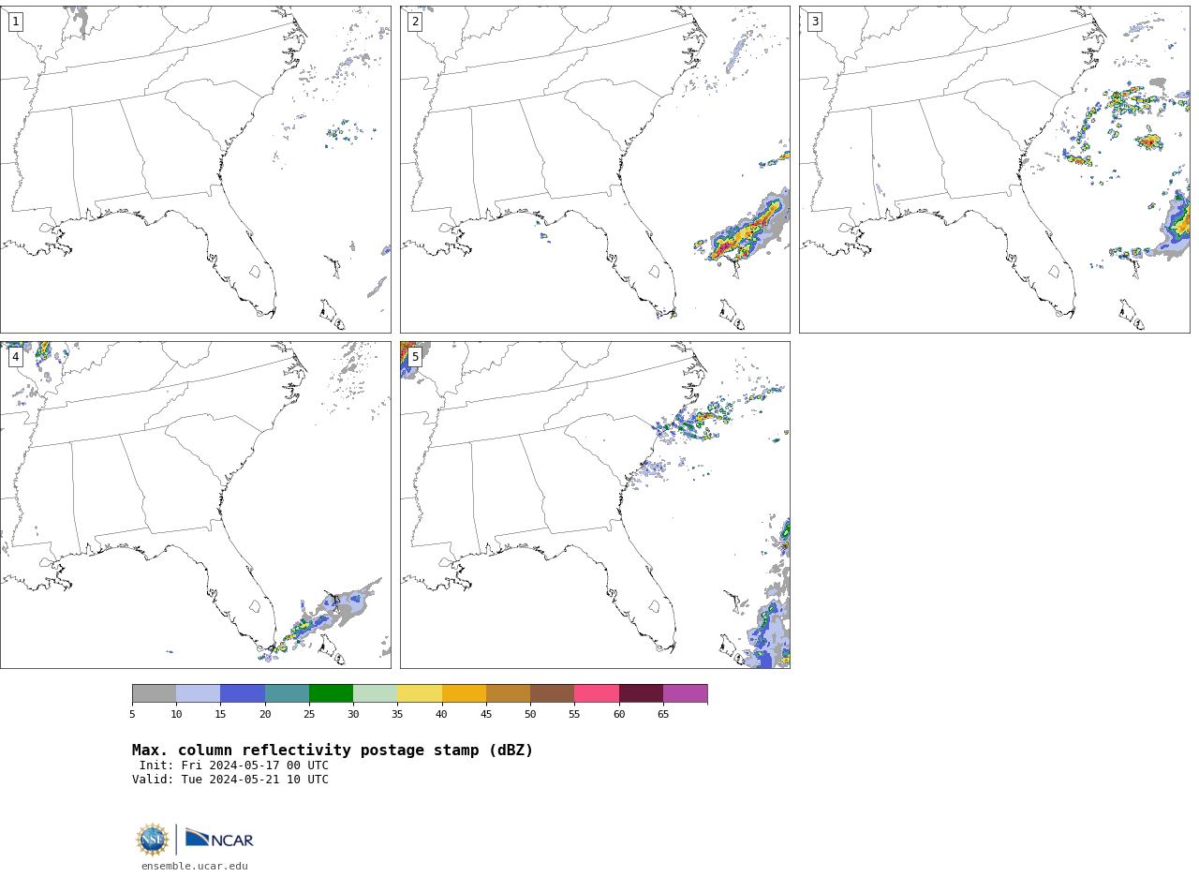Open ensemble member 5 postage stamp map
The width and height of the screenshot is (1199, 877).
[x=595, y=505]
